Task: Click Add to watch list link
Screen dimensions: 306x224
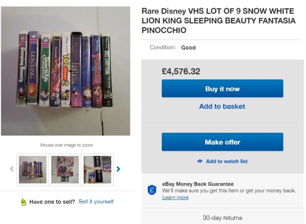Action: [x=227, y=161]
